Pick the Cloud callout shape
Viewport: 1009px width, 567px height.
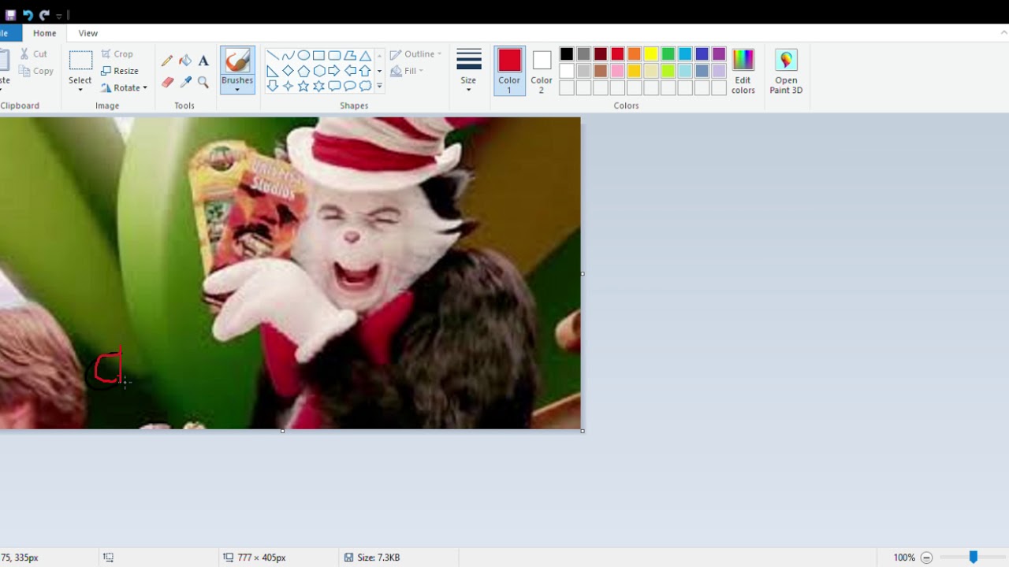[365, 86]
